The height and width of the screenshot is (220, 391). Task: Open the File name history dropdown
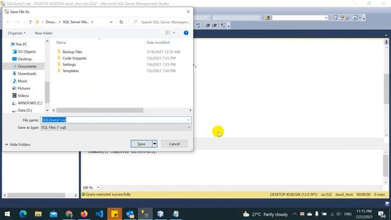coord(189,120)
